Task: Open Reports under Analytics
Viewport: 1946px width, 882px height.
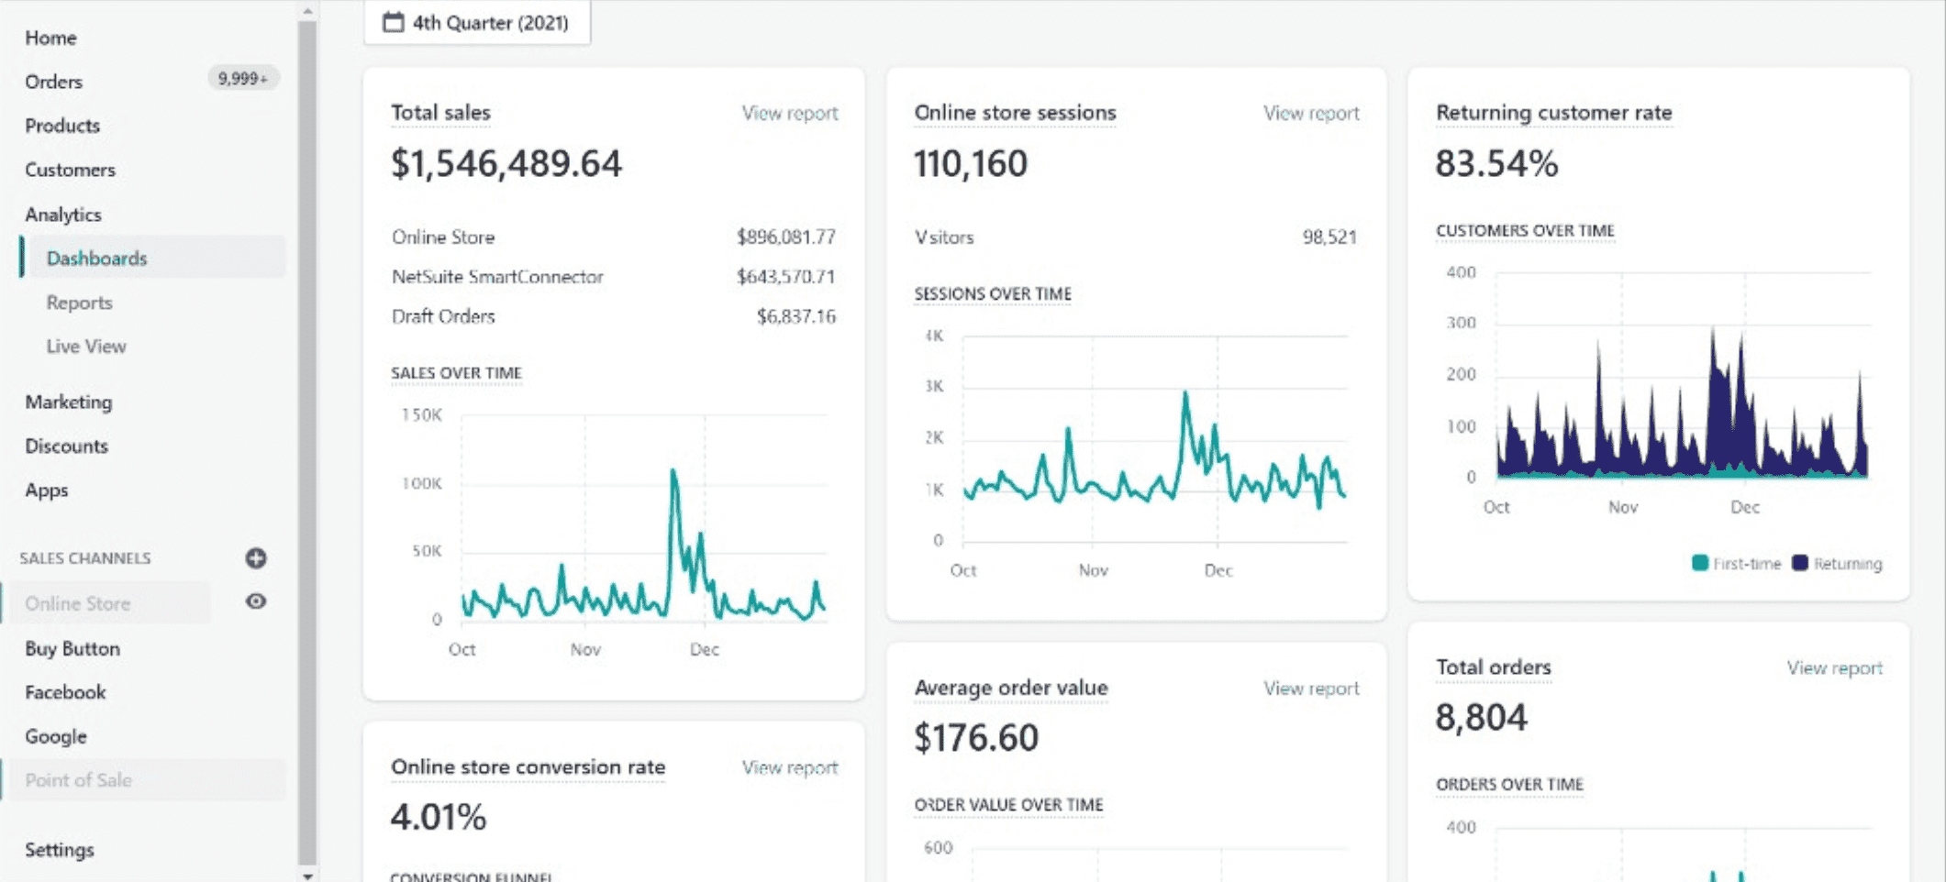Action: coord(79,303)
